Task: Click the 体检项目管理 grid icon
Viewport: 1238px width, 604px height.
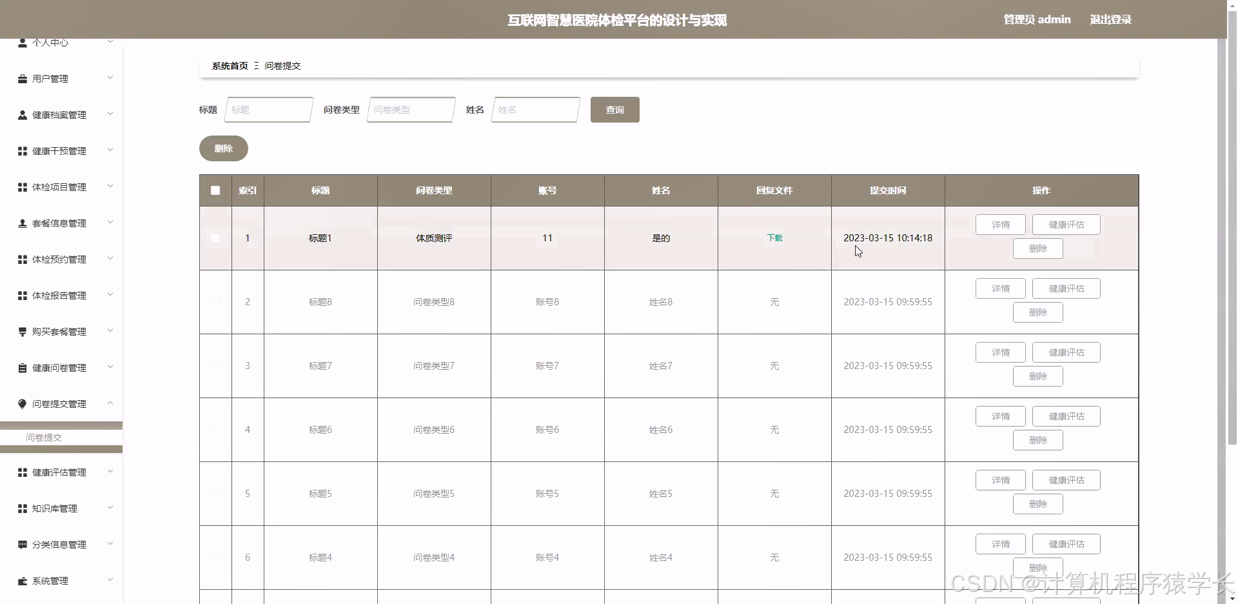Action: [23, 187]
